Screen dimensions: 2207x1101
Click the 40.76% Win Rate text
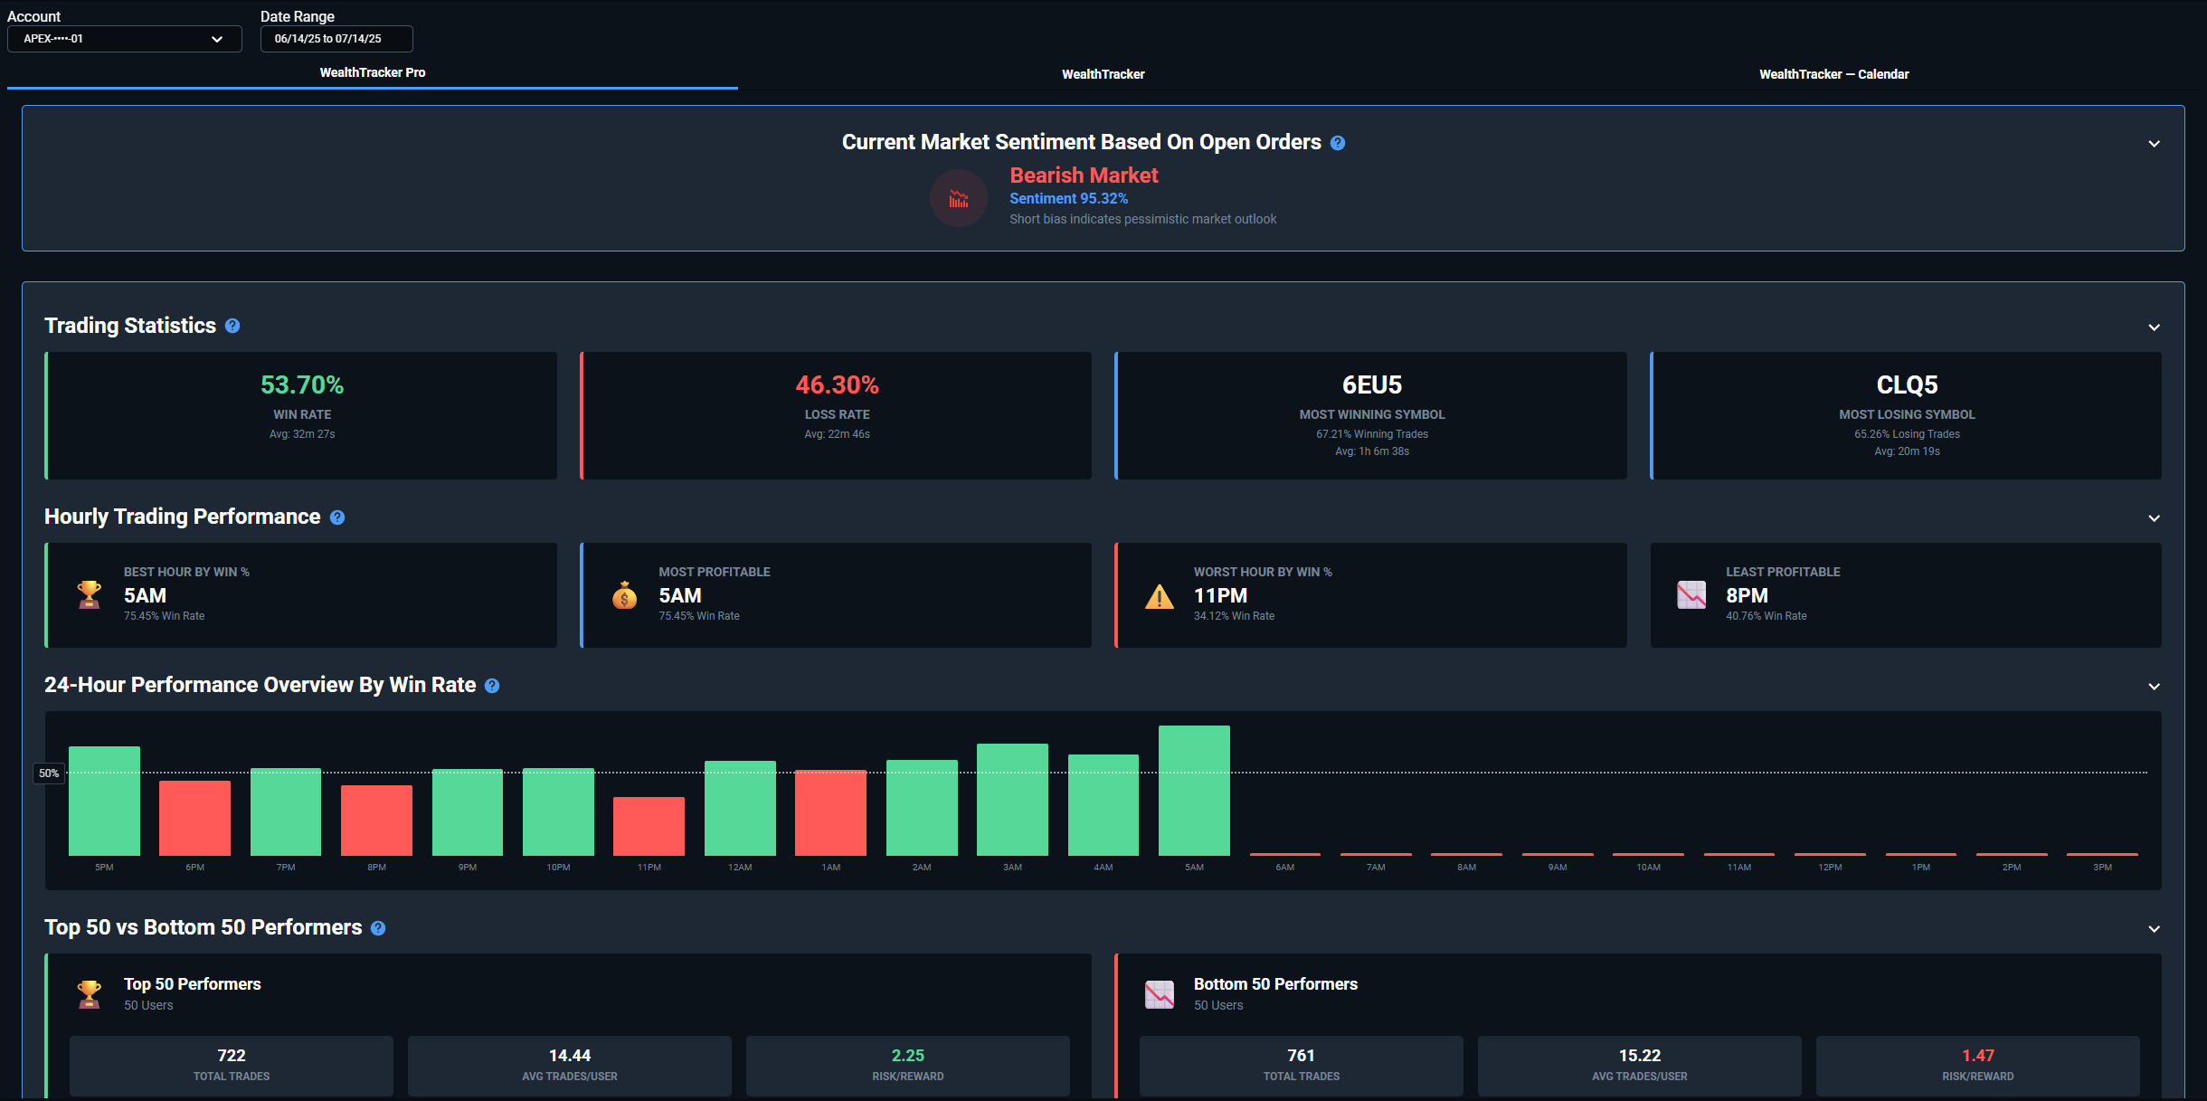click(1767, 616)
